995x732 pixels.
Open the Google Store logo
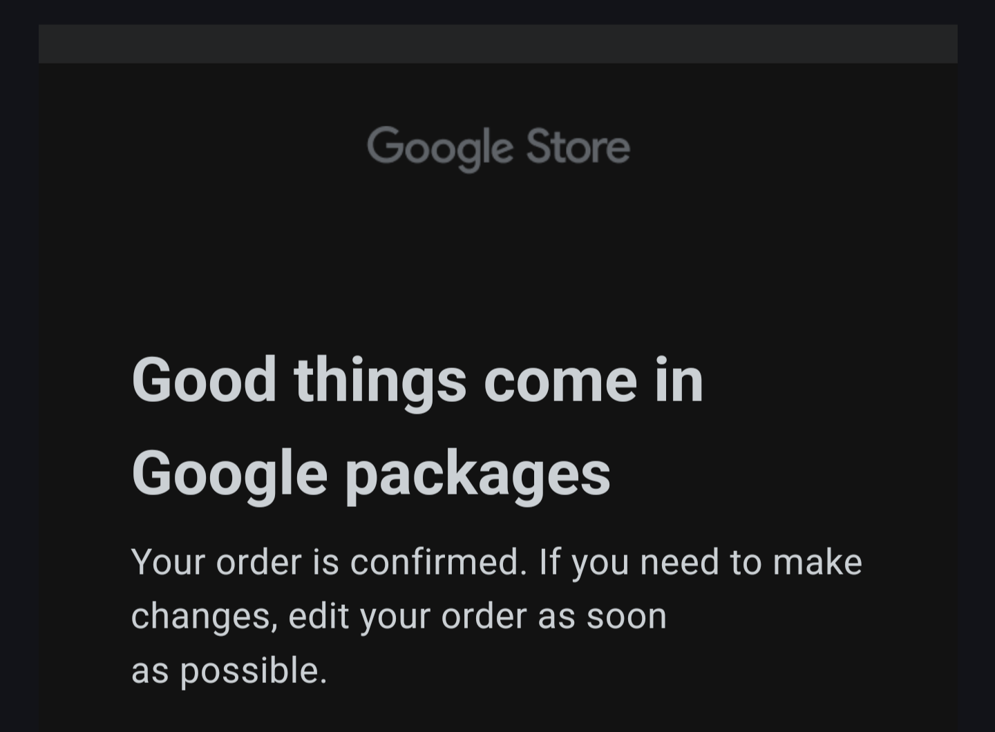click(x=498, y=148)
